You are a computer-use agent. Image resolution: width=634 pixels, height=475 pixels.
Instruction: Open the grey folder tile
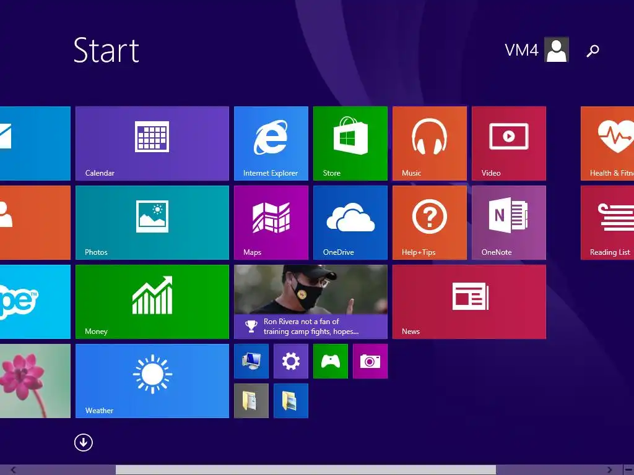tap(251, 401)
